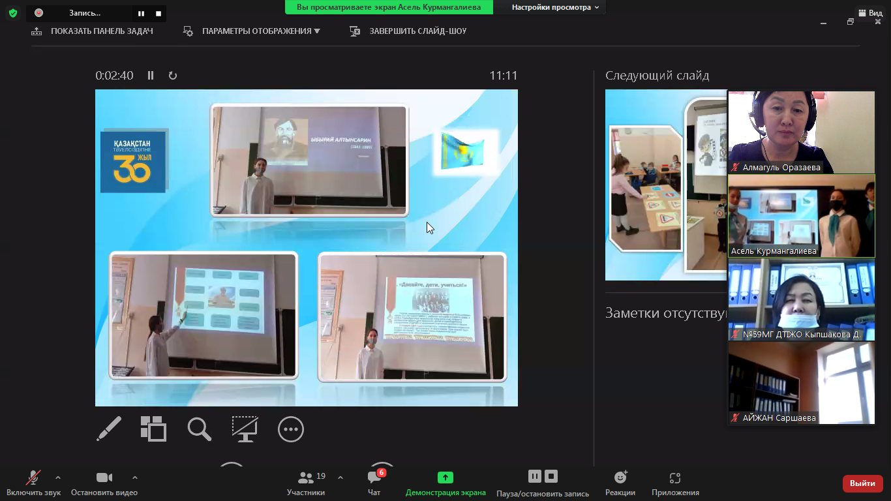
Task: Expand audio options arrow beside microphone
Action: pyautogui.click(x=58, y=478)
